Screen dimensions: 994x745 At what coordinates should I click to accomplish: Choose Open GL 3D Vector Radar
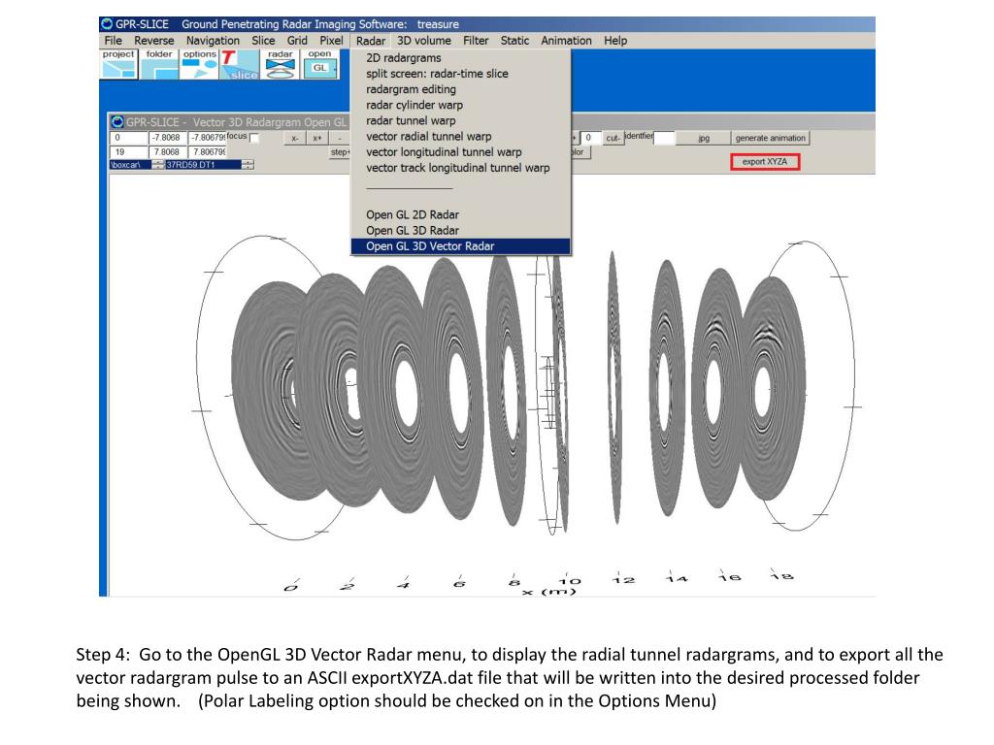tap(461, 246)
